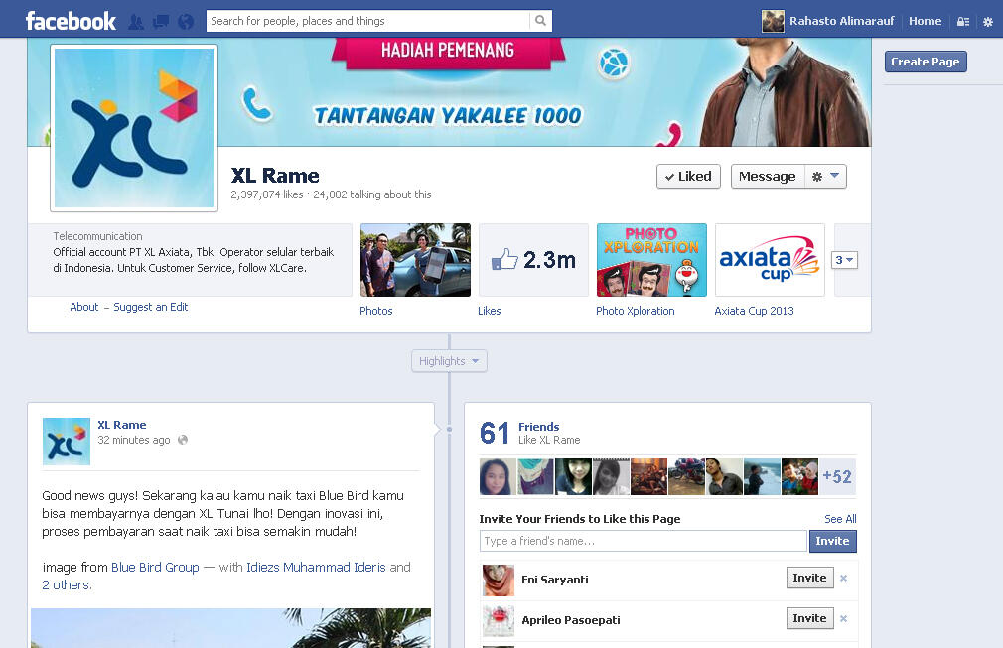Viewport: 1003px width, 648px height.
Task: Open Photo Xploration app thumbnail
Action: tap(651, 260)
